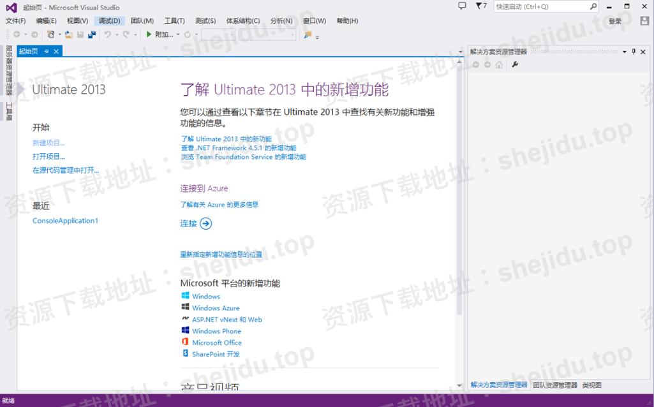Click the 打开项目... link
The height and width of the screenshot is (407, 654).
coord(48,156)
